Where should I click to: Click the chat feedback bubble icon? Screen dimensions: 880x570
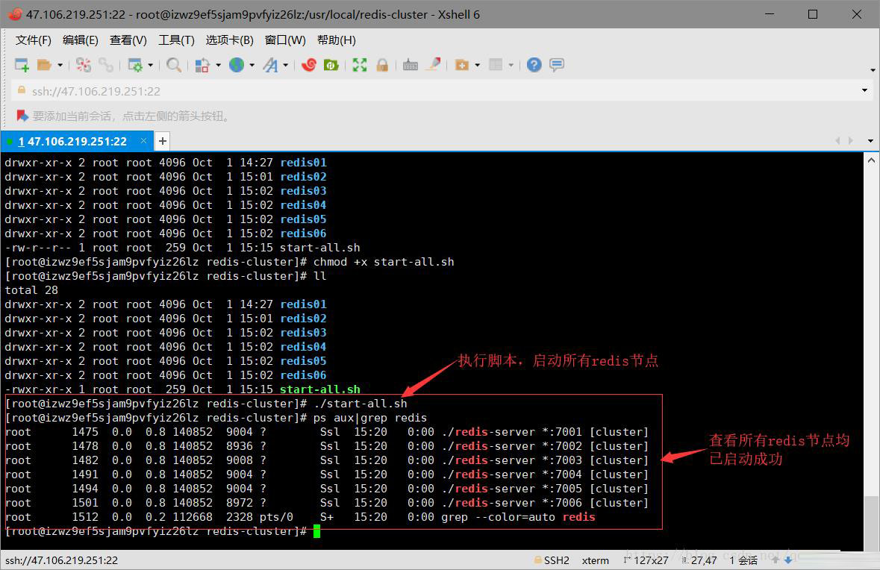pyautogui.click(x=557, y=65)
